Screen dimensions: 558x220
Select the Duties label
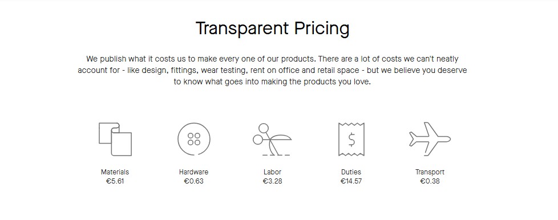[x=351, y=172]
